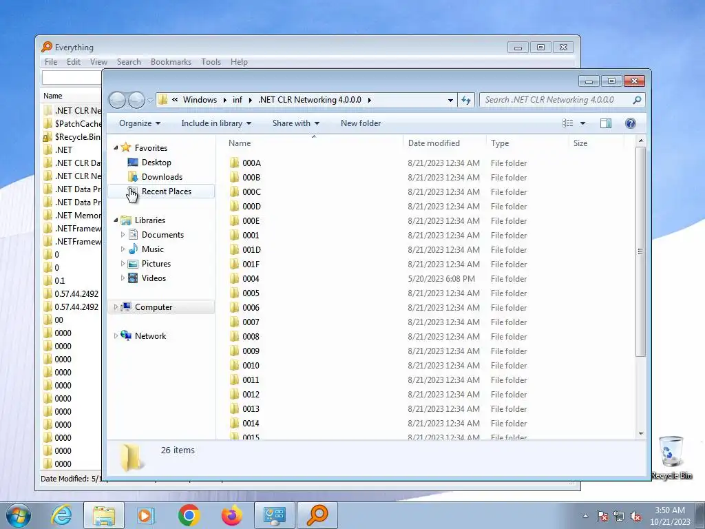
Task: Open Search menu in Everything window
Action: click(129, 61)
